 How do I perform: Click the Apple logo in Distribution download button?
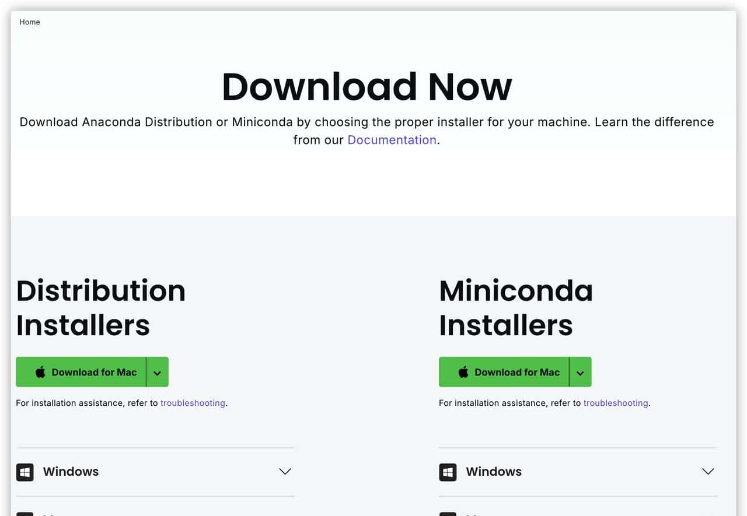click(x=40, y=372)
